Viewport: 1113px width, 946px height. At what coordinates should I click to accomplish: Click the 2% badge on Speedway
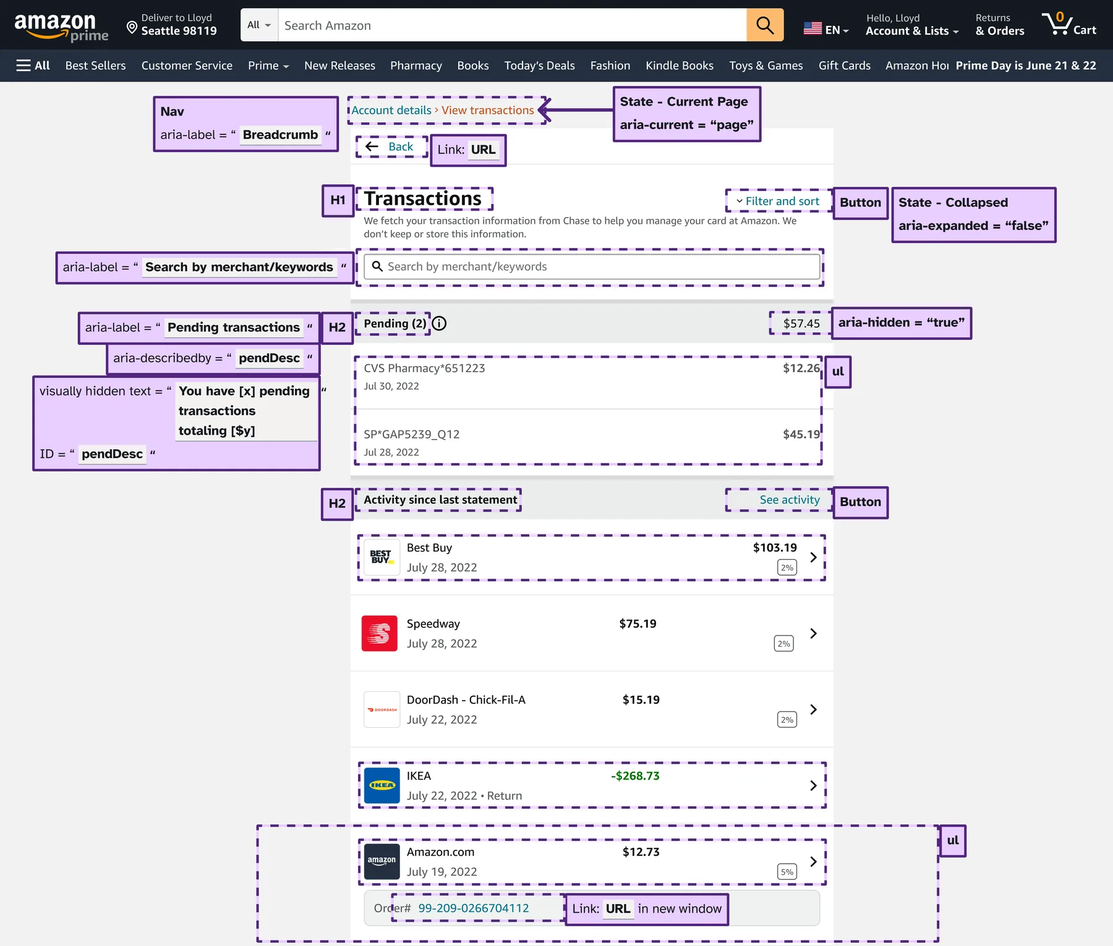click(x=783, y=644)
